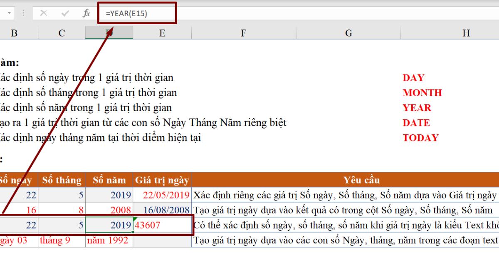Click the Số ngày column header cell
Viewport: 499px width, 262px height.
coord(16,180)
